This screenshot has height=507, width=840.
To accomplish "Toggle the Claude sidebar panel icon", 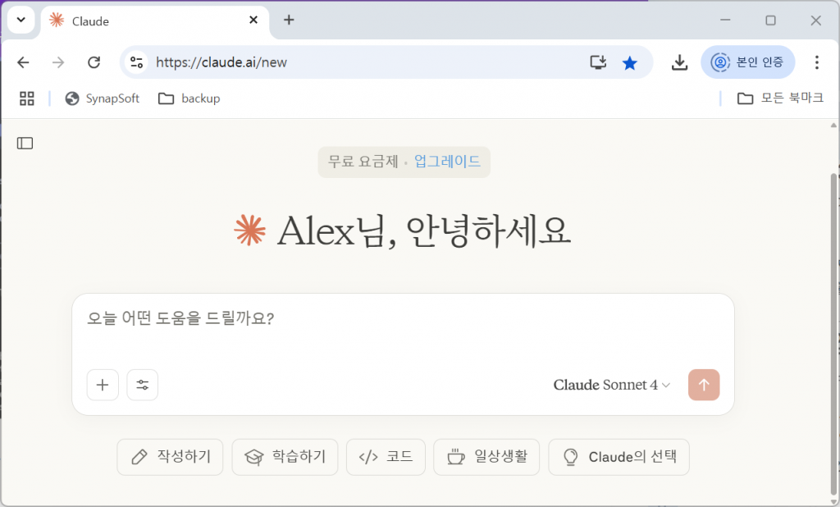I will (25, 144).
